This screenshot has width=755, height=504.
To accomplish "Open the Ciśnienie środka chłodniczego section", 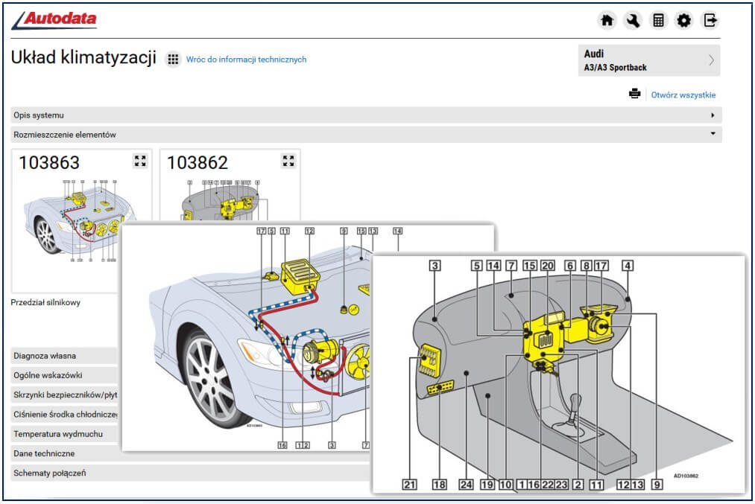I will pyautogui.click(x=64, y=414).
